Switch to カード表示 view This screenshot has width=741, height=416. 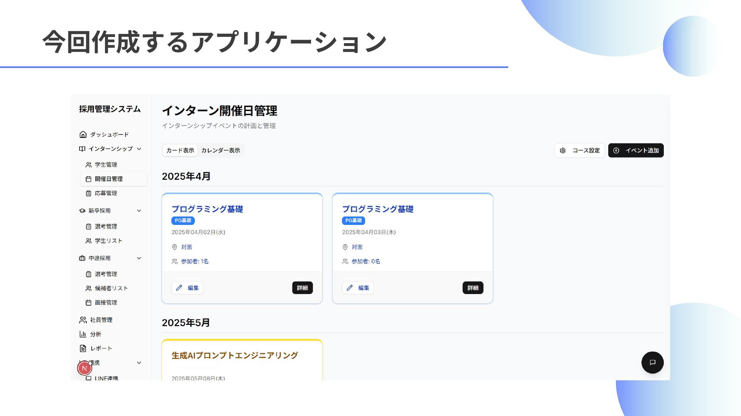click(x=180, y=151)
